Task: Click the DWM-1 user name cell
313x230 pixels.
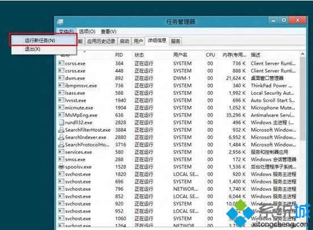Action: click(x=181, y=78)
